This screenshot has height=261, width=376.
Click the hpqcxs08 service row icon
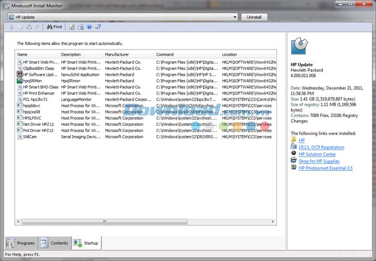pos(19,111)
